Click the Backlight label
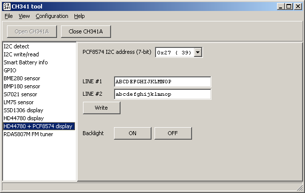 [93, 133]
